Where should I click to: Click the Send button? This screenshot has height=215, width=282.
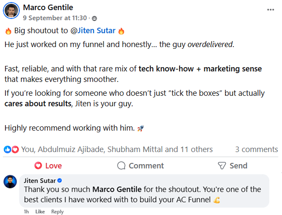(x=232, y=165)
